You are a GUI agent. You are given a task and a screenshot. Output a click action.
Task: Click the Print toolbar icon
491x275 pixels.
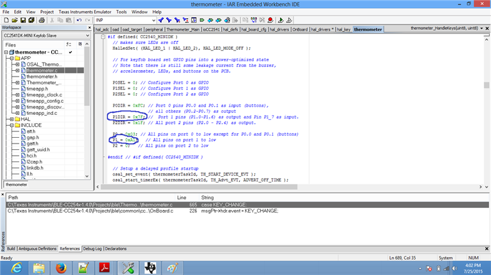tap(42, 20)
